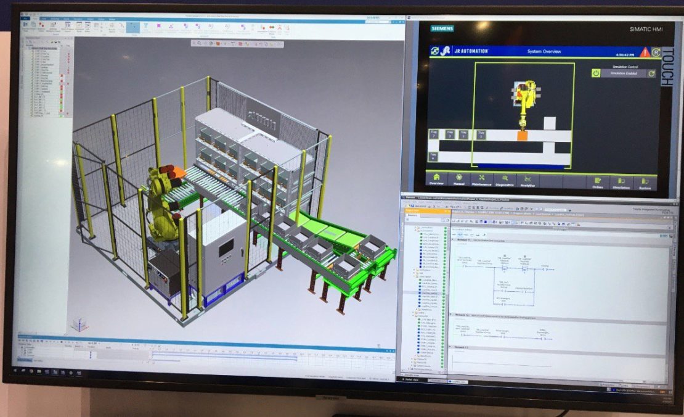
Task: Open Analytics via its chart icon
Action: click(528, 178)
